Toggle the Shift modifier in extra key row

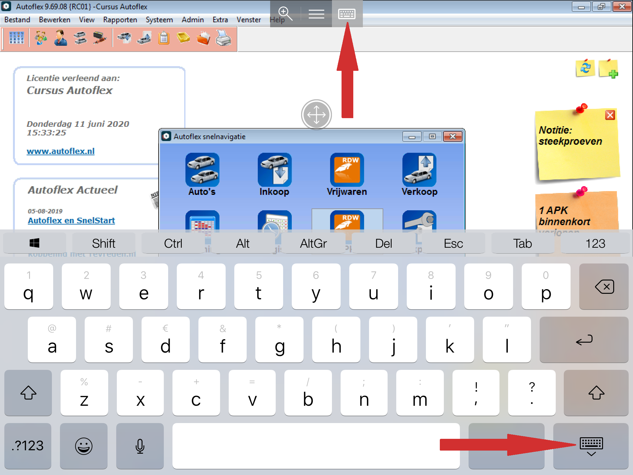point(104,243)
